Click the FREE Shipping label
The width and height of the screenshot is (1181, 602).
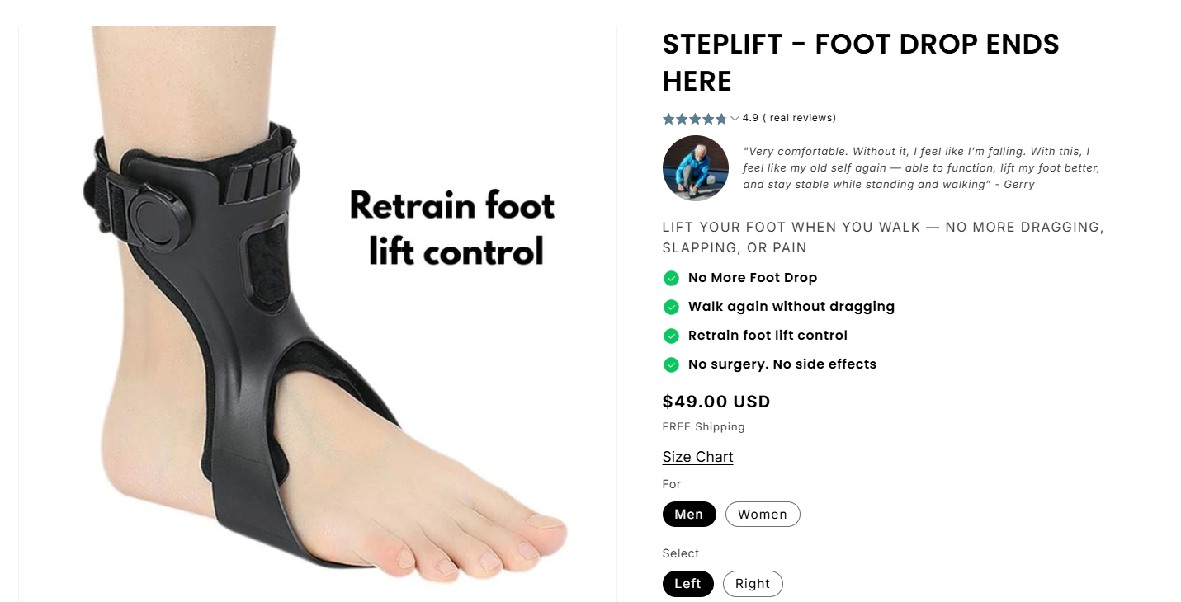703,427
